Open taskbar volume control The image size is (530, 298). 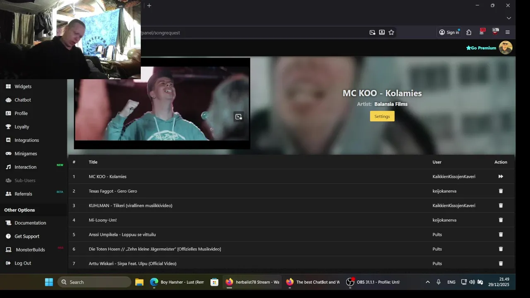(x=472, y=282)
